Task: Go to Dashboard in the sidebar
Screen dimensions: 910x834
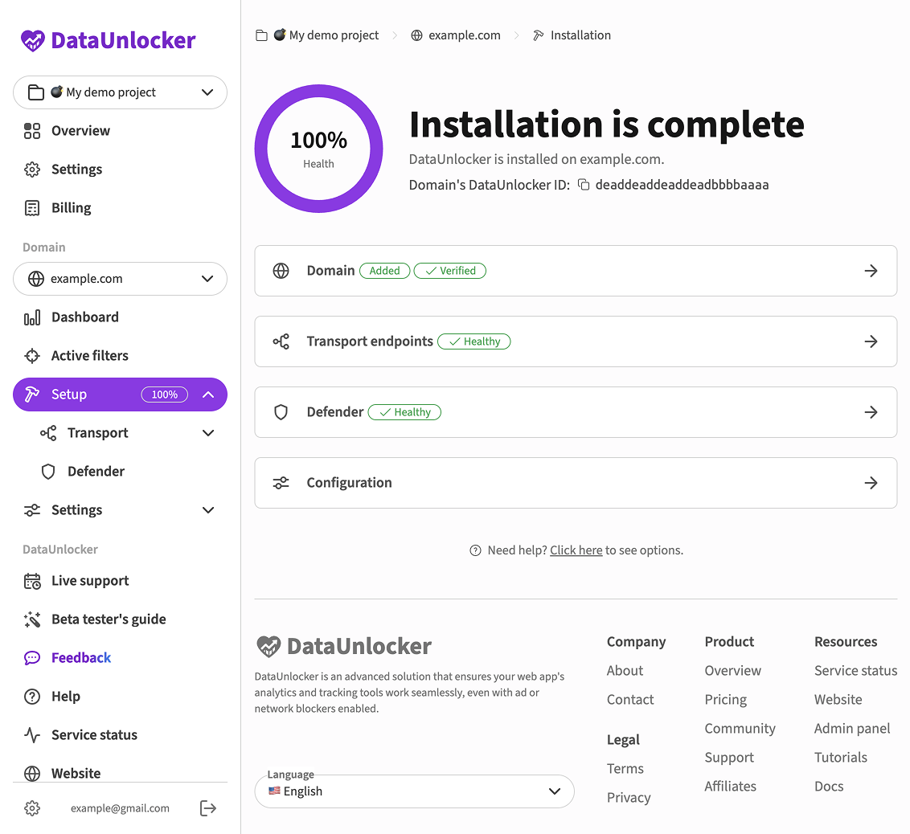Action: click(84, 317)
